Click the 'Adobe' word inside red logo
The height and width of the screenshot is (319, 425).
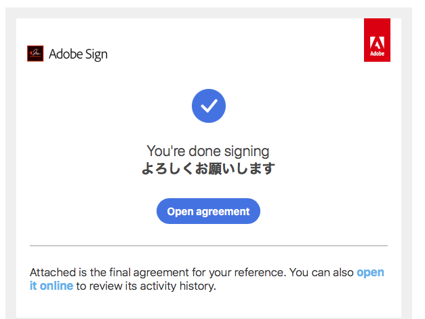pyautogui.click(x=377, y=53)
